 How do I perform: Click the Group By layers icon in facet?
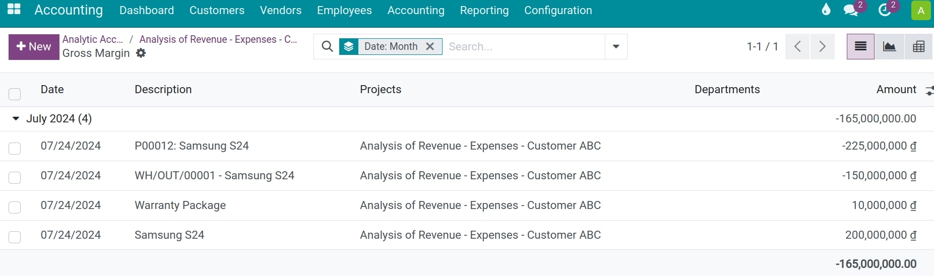349,46
